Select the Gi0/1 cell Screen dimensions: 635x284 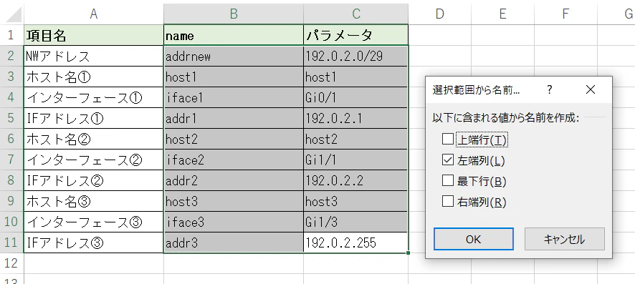click(x=356, y=97)
